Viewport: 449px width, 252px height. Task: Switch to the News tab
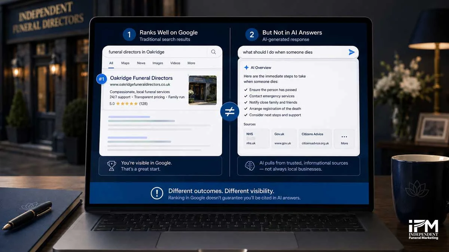pos(141,63)
